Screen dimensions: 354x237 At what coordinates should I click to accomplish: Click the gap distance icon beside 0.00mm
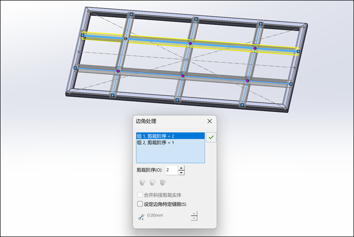click(x=141, y=217)
